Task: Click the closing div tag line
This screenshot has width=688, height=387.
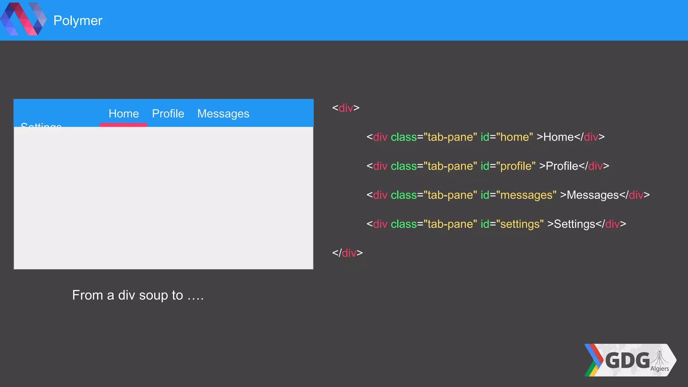Action: coord(347,253)
